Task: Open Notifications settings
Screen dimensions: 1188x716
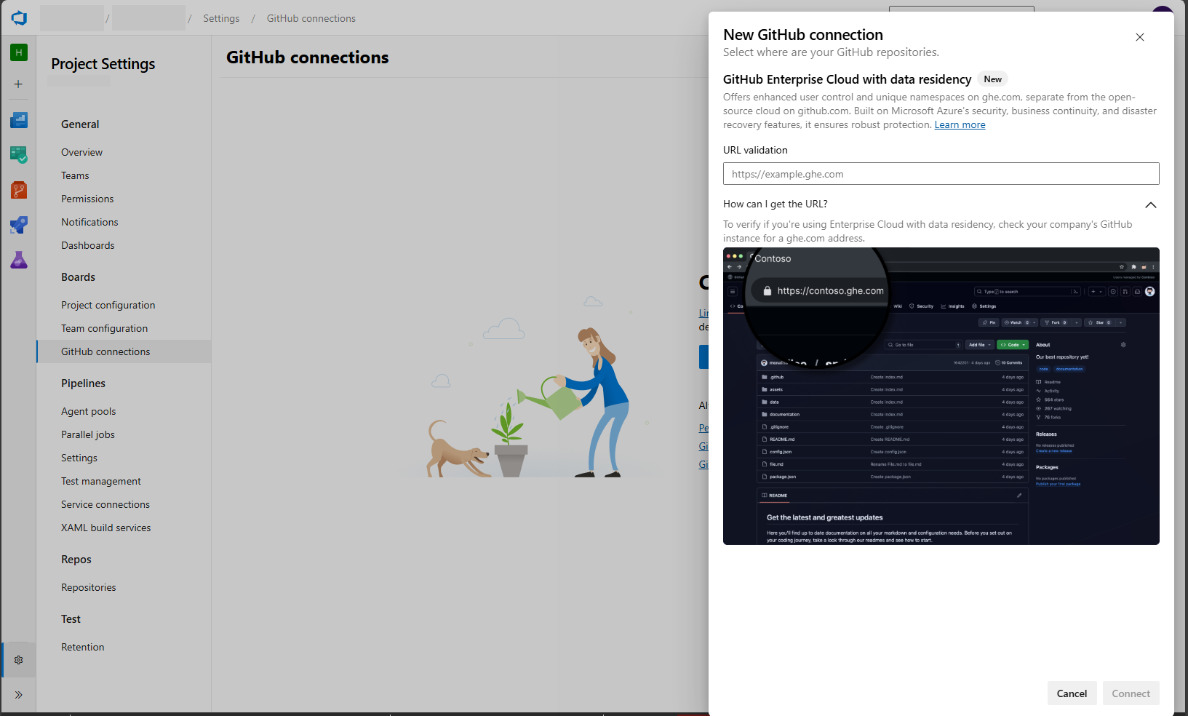Action: point(89,222)
